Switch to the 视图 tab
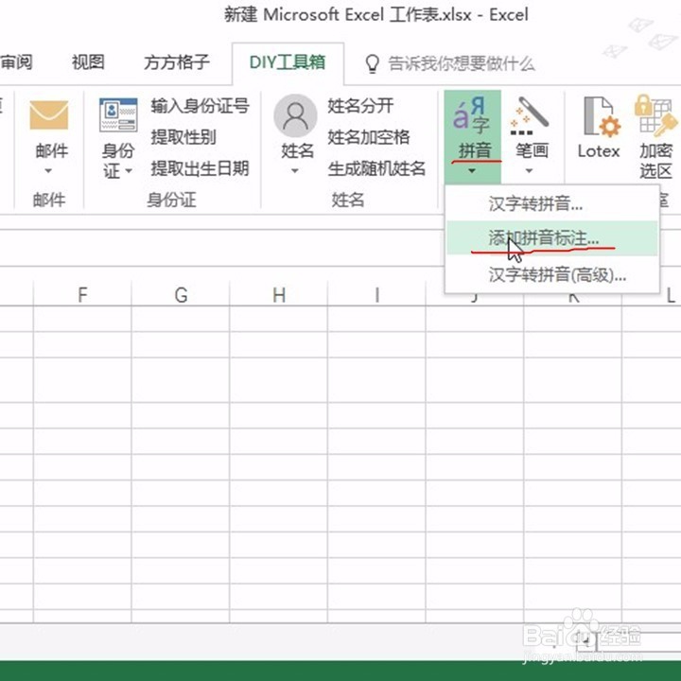Viewport: 681px width, 681px height. click(88, 62)
